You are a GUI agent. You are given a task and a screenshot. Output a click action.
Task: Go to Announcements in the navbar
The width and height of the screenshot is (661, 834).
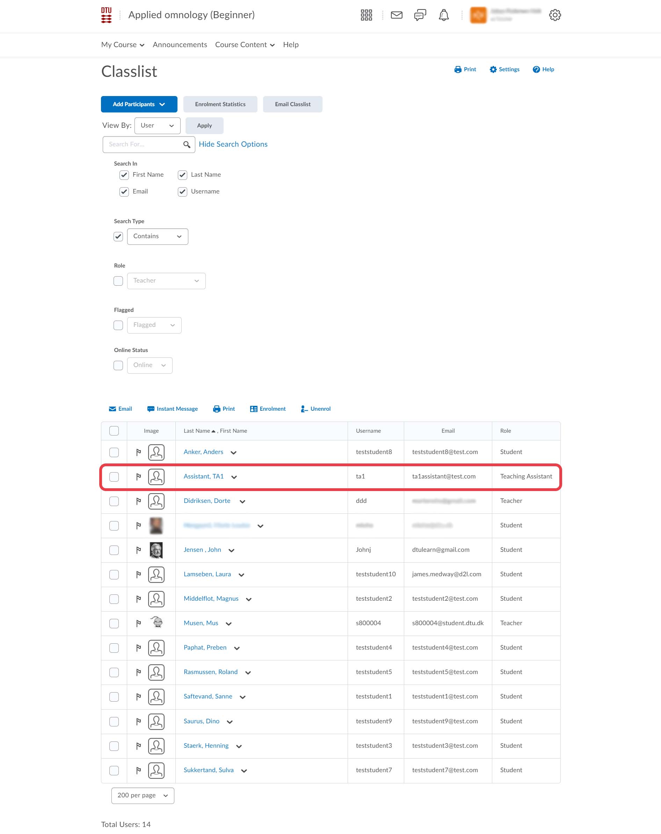point(180,45)
